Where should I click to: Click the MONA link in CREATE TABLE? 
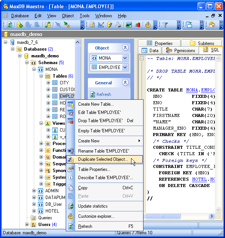192,90
